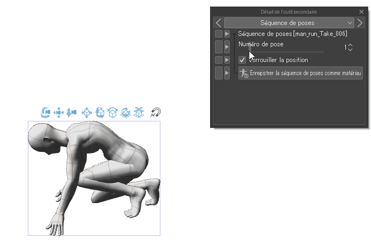371x245 pixels.
Task: Toggle the show-in-property box for the Enregistrer row
Action: click(219, 73)
